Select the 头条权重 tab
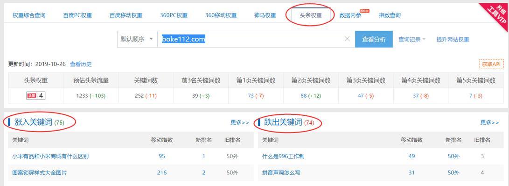This screenshot has width=509, height=186. [311, 15]
